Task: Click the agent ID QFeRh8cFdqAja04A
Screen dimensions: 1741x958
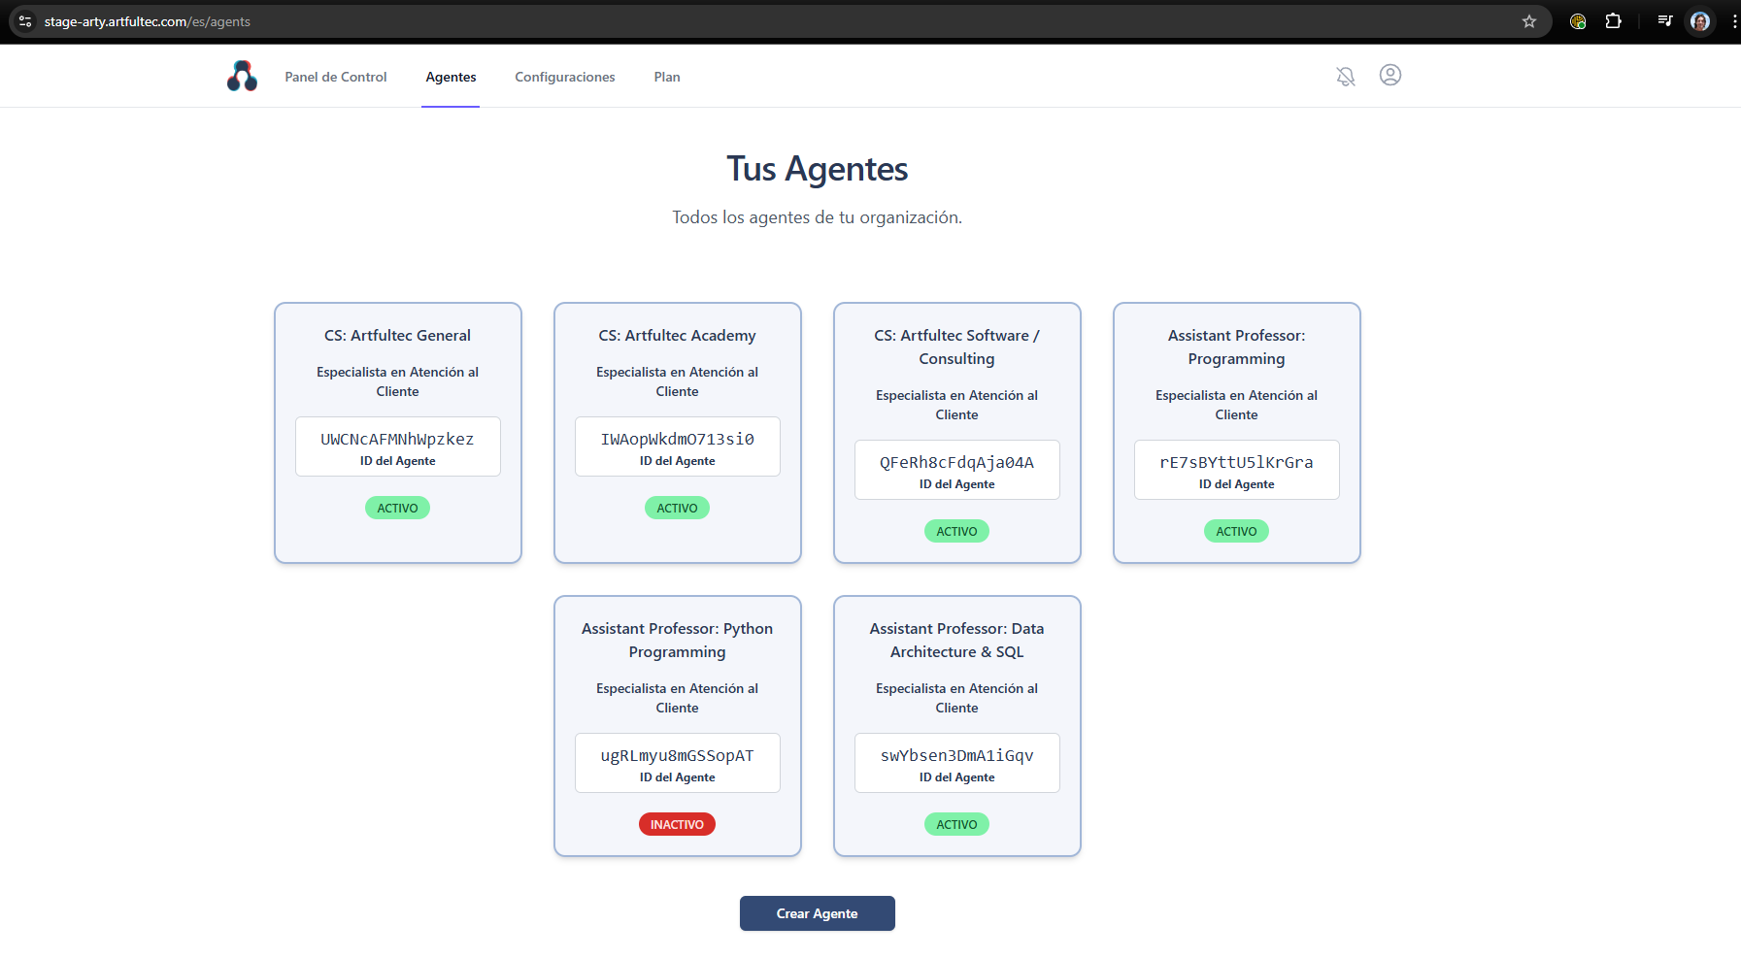Action: pos(957,462)
